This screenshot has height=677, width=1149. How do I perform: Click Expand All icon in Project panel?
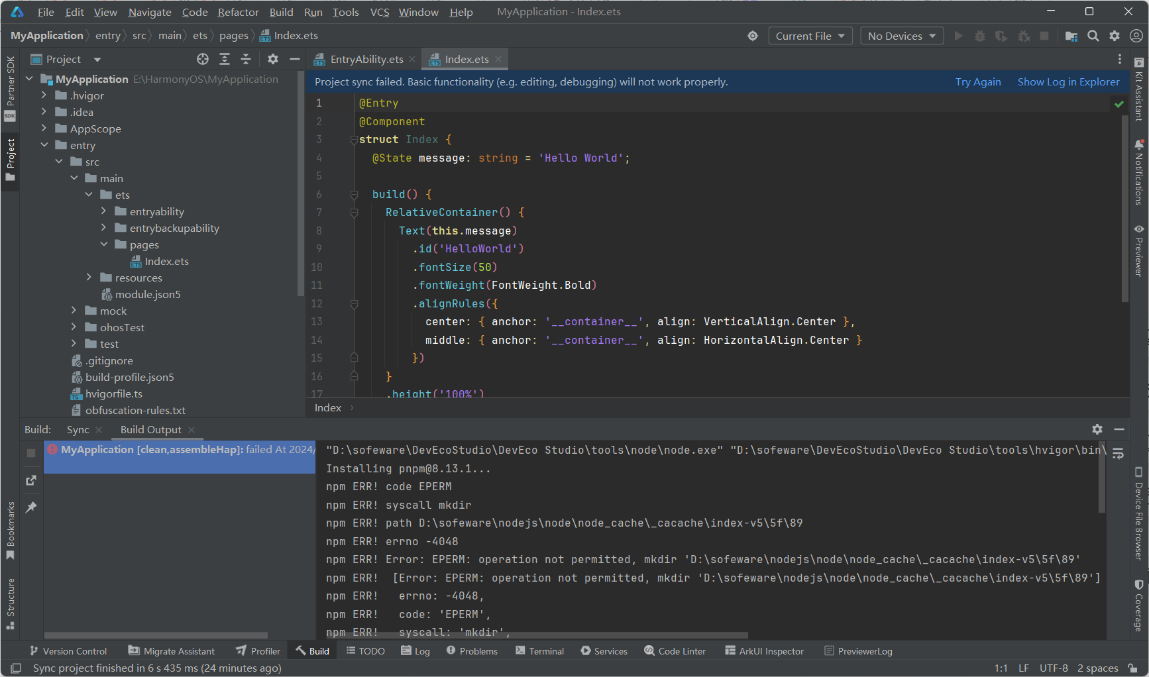click(225, 59)
